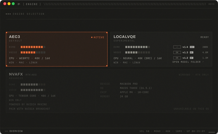Open the hamburger menu beside ENGINE

pyautogui.click(x=19, y=4)
